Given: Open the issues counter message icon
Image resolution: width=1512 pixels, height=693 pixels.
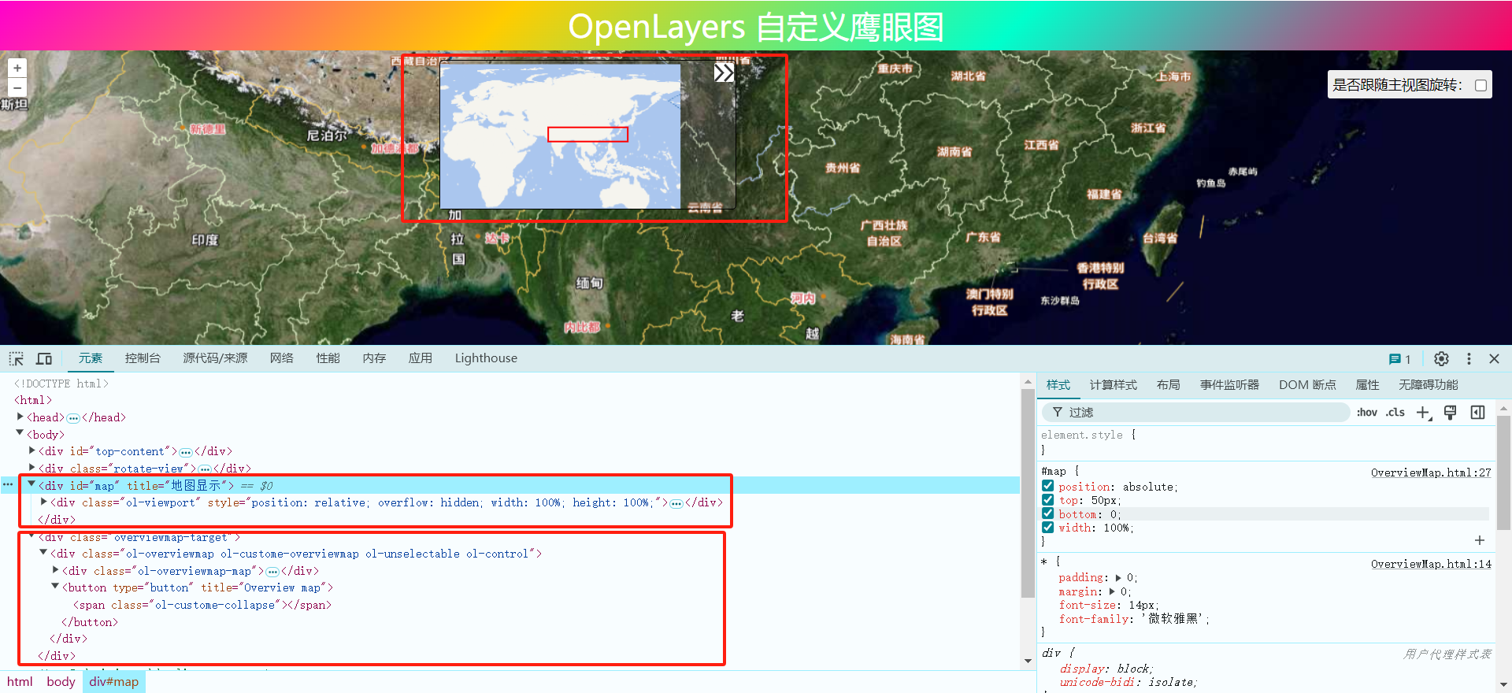Looking at the screenshot, I should [x=1399, y=359].
